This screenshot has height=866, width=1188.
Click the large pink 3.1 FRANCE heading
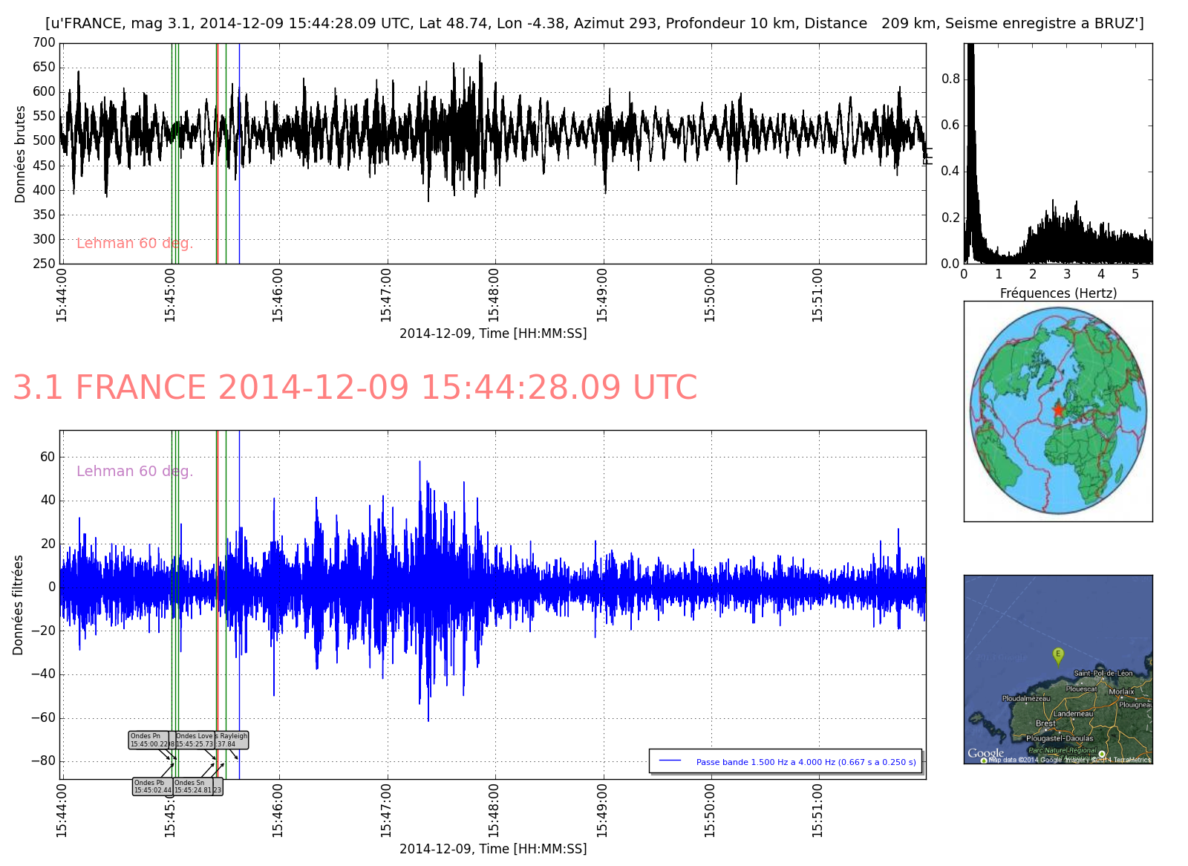(x=355, y=388)
